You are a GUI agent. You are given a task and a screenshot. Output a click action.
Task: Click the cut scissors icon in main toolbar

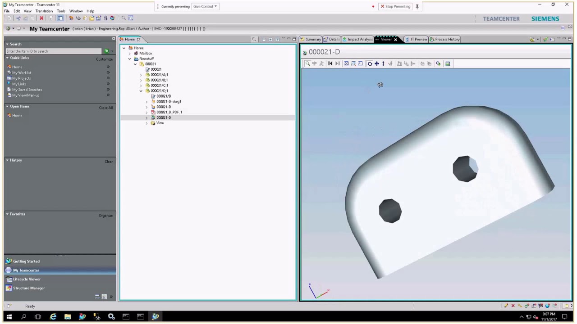click(18, 18)
